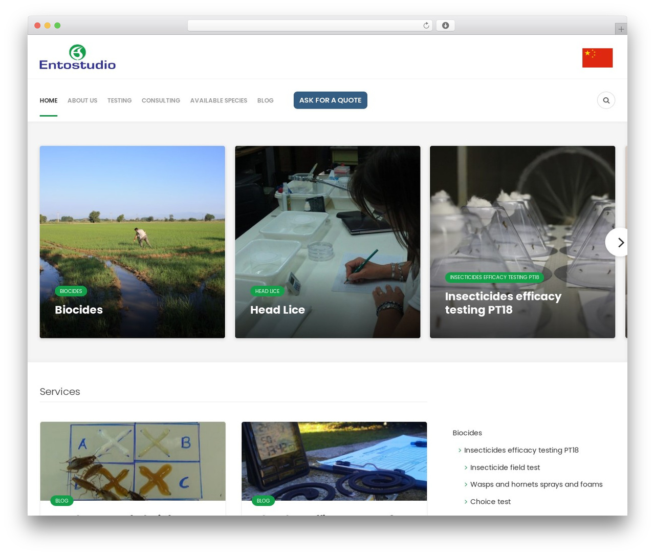Open the search magnifier icon
The width and height of the screenshot is (655, 555).
pyautogui.click(x=606, y=100)
